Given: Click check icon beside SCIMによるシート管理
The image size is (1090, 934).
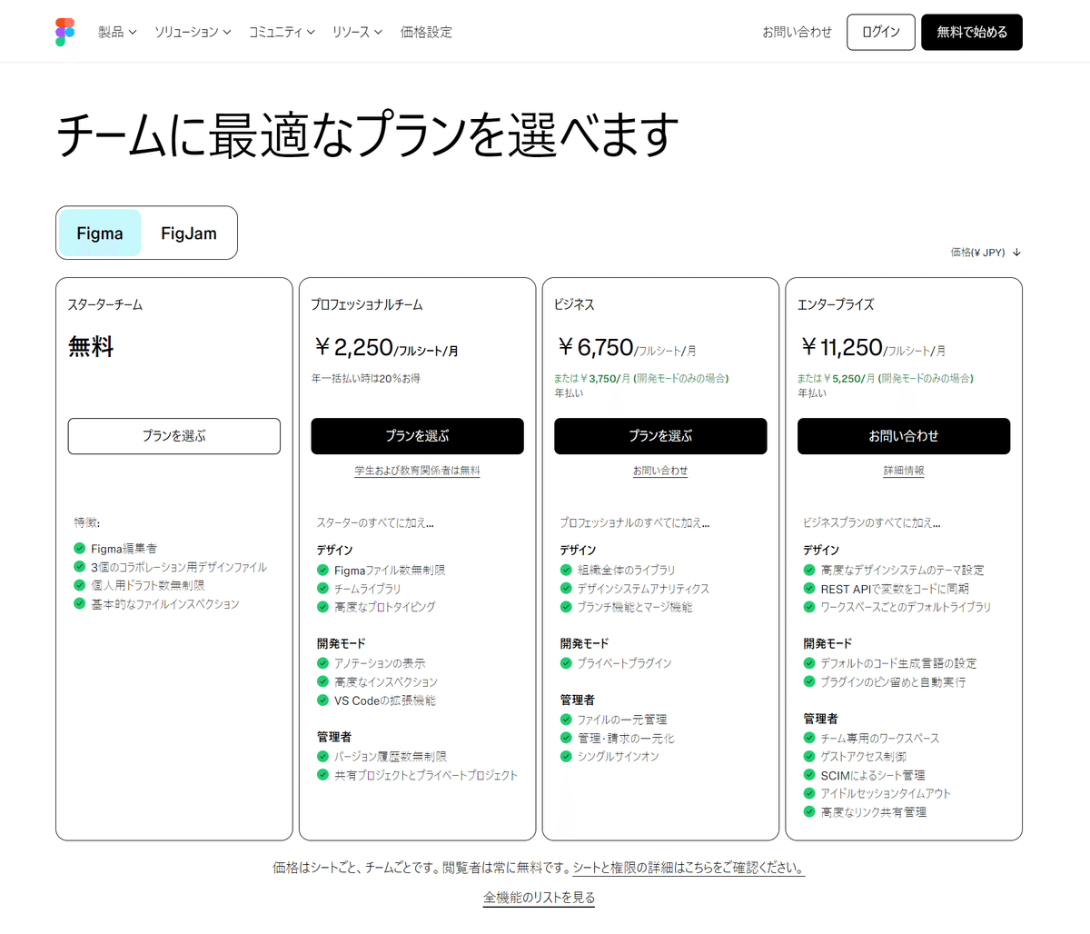Looking at the screenshot, I should [809, 775].
